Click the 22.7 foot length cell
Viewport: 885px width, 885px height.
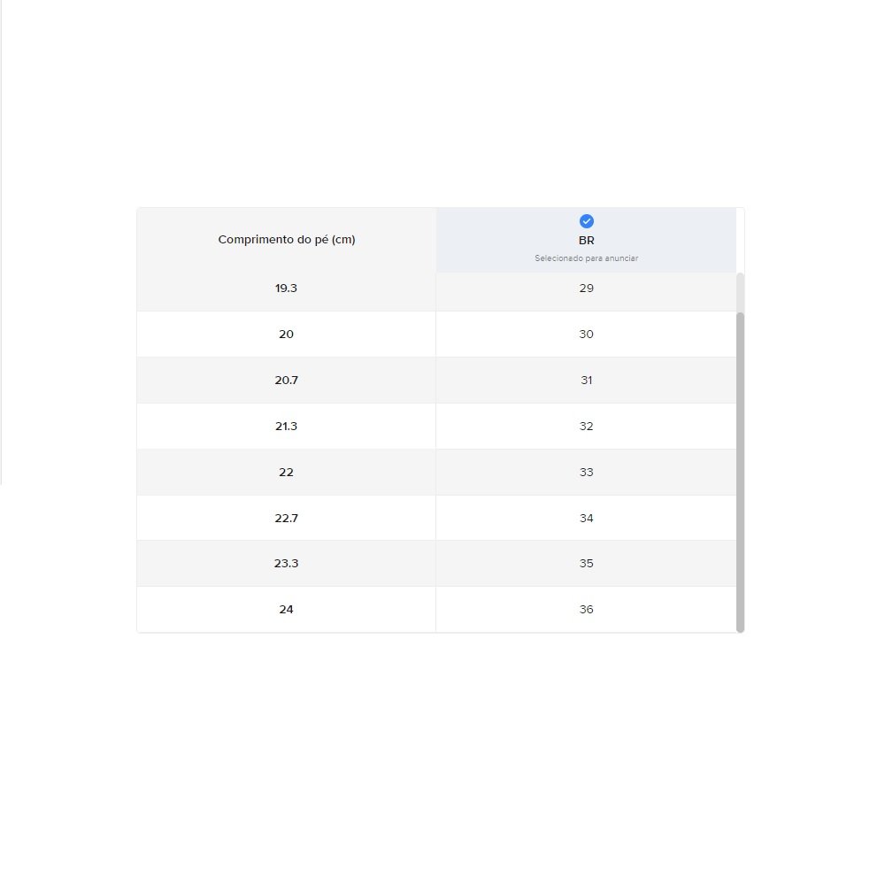[286, 519]
